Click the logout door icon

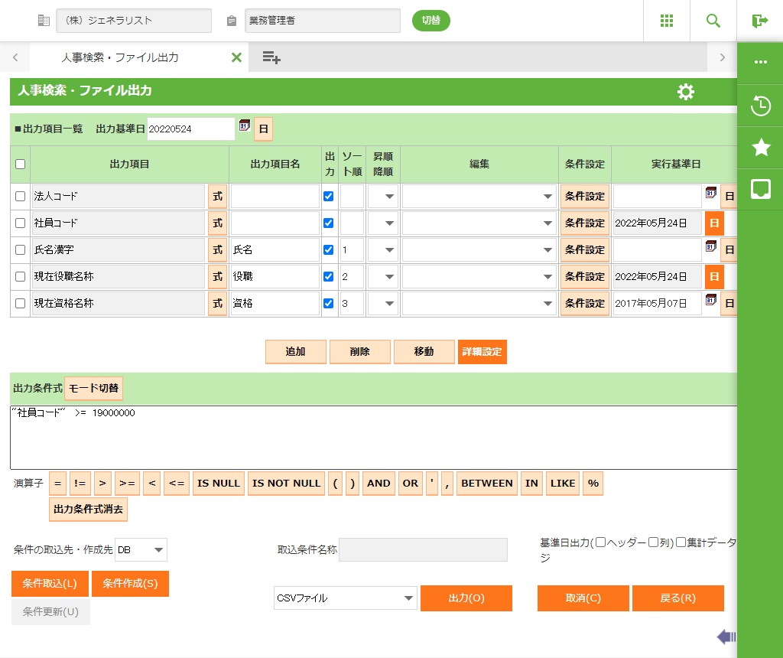759,21
